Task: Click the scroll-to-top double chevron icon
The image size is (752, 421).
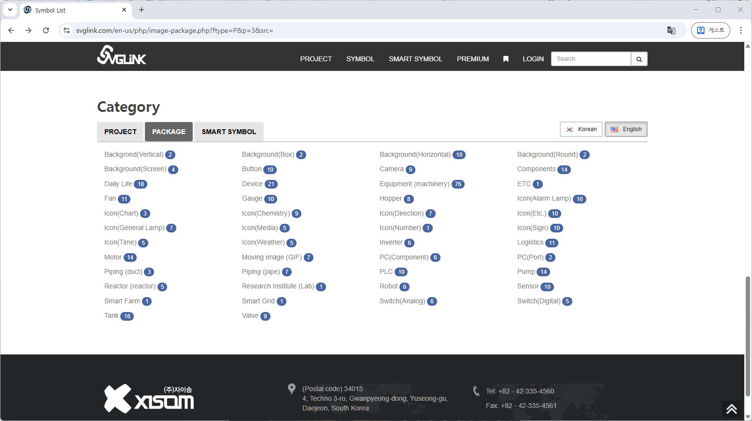Action: pos(731,408)
